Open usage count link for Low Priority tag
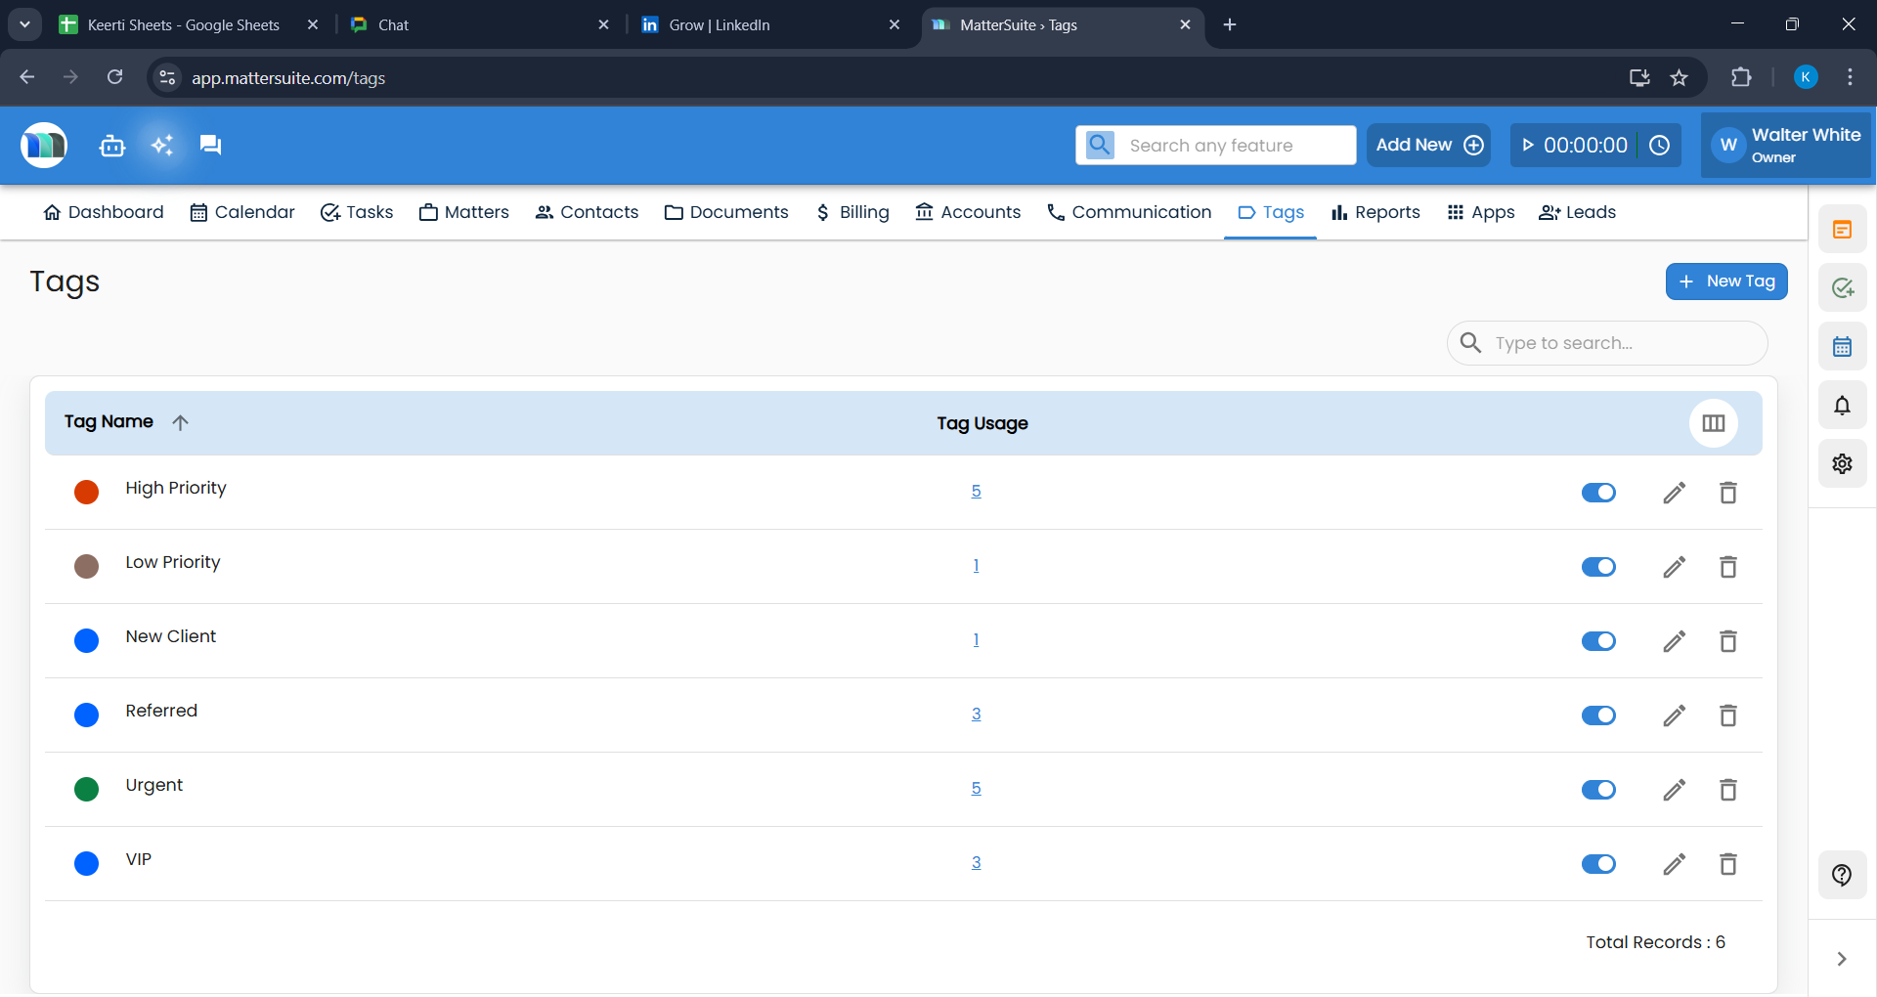Image resolution: width=1877 pixels, height=997 pixels. pos(977,565)
